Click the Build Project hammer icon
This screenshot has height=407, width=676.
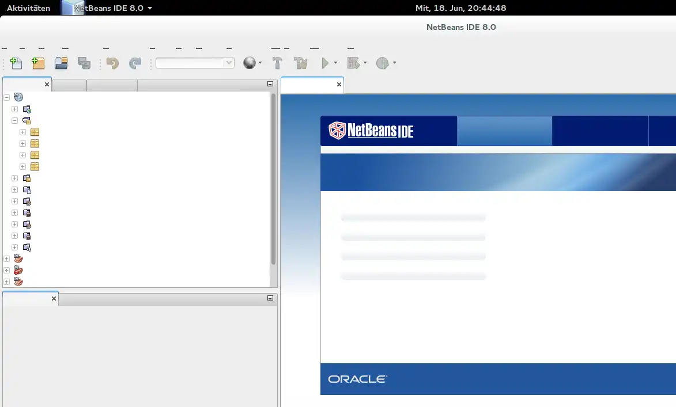point(277,63)
